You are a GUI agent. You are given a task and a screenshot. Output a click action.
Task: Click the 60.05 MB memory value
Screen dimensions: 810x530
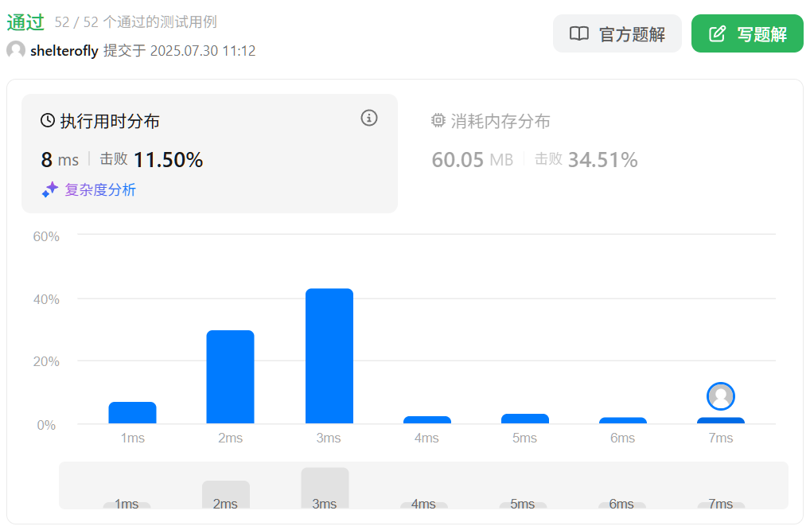click(473, 160)
